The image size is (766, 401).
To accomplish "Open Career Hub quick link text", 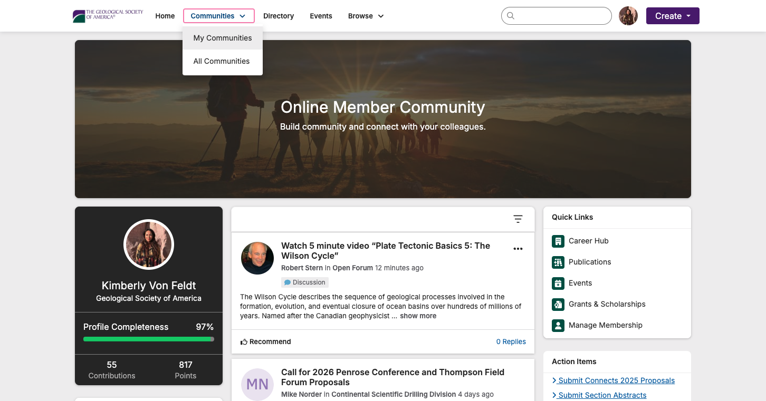I will pos(588,241).
